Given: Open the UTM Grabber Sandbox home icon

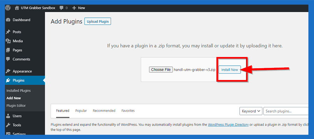Looking at the screenshot, I should [x=17, y=8].
